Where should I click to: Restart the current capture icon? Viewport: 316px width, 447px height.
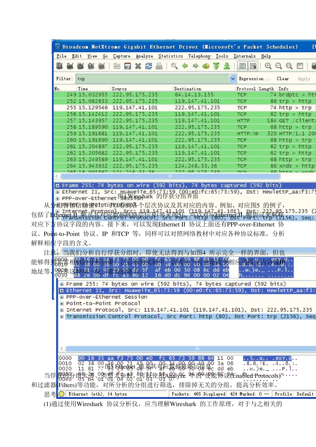102,66
